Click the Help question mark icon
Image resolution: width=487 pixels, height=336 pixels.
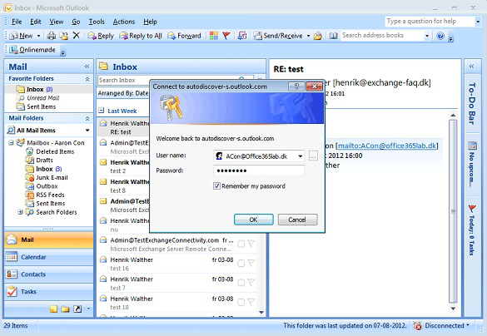click(x=440, y=36)
